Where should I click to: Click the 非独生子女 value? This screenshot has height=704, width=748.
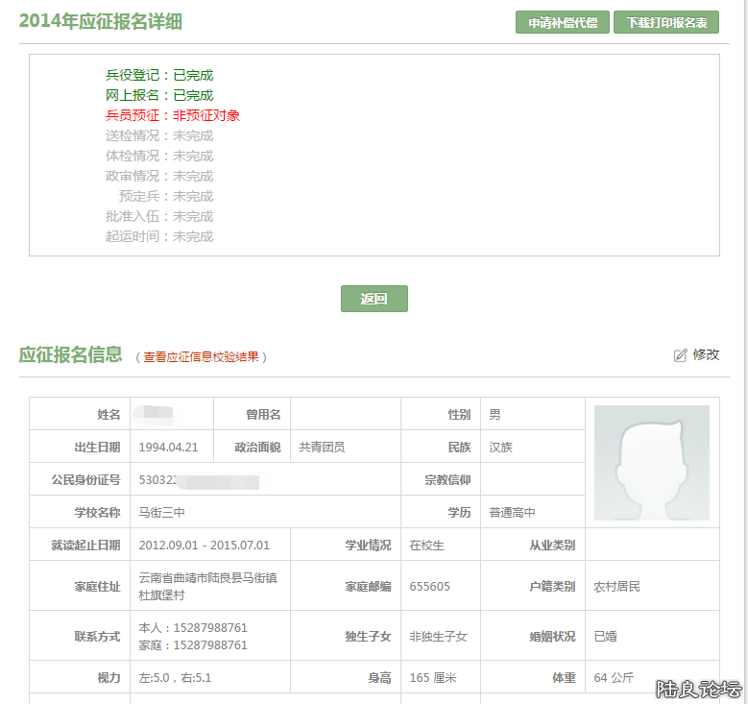439,636
